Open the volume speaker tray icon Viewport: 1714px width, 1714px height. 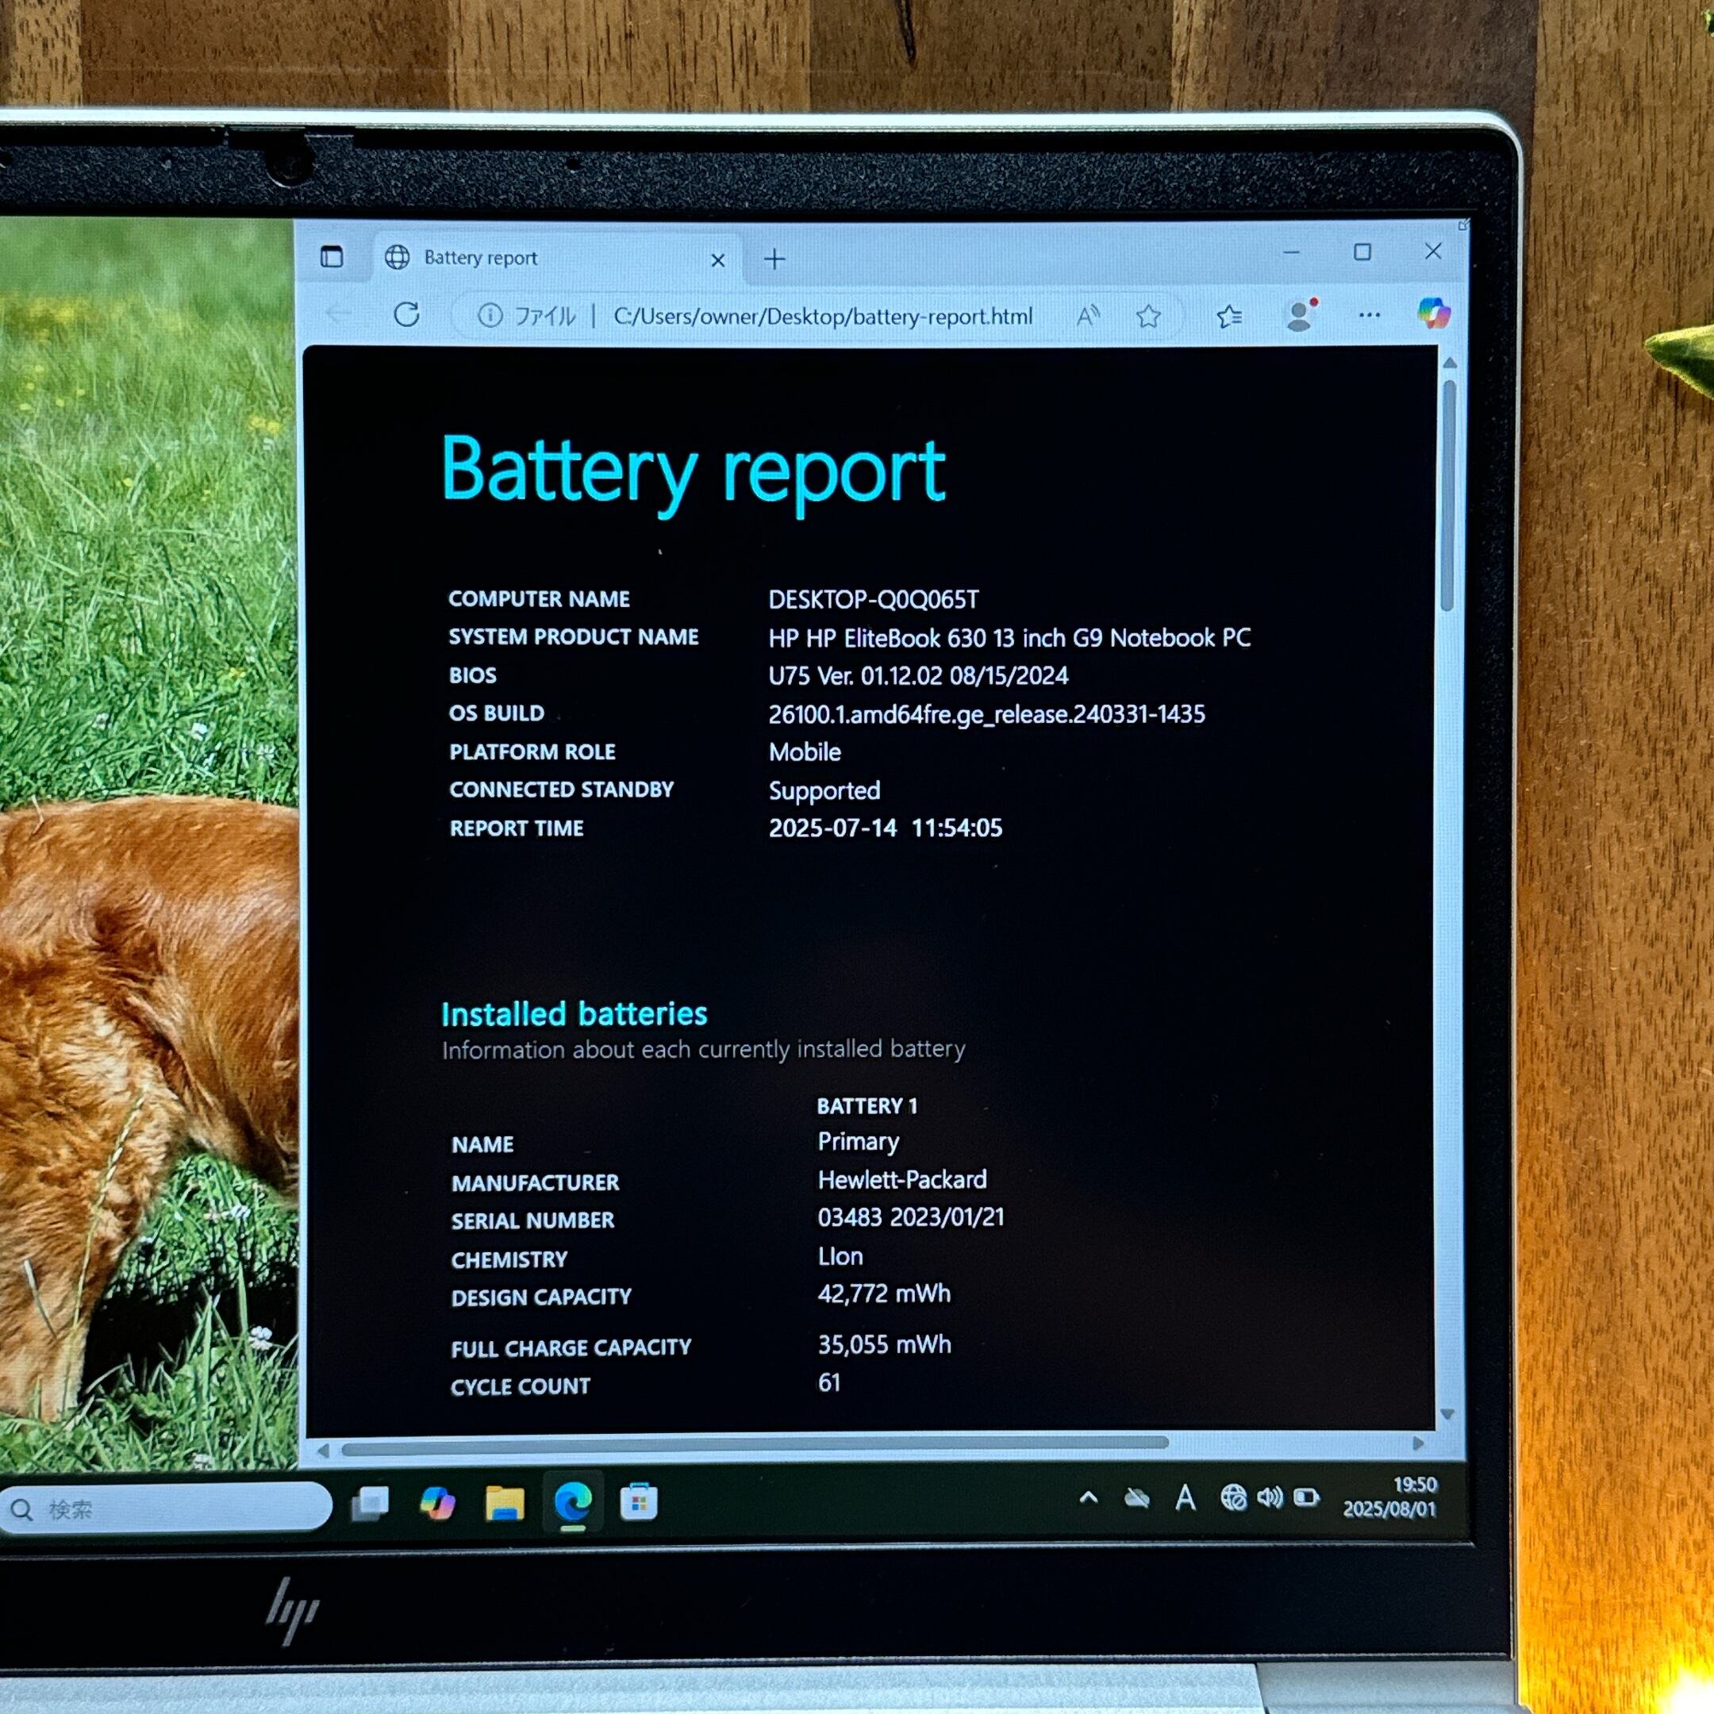click(1270, 1498)
